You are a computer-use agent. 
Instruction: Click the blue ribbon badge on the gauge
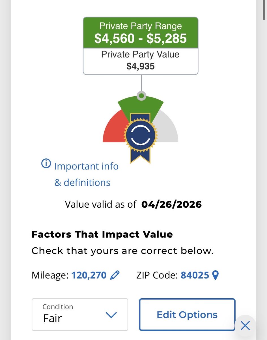click(141, 135)
